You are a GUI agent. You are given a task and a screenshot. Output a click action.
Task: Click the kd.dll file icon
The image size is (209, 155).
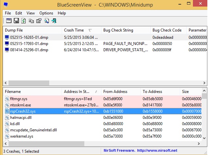(x=7, y=124)
